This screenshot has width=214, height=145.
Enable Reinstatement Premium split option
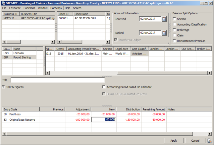pos(174,41)
